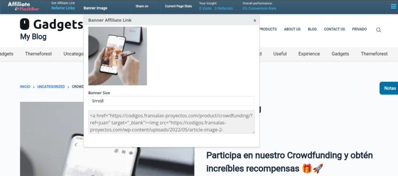Open the PRIVADO menu item

pos(360,29)
